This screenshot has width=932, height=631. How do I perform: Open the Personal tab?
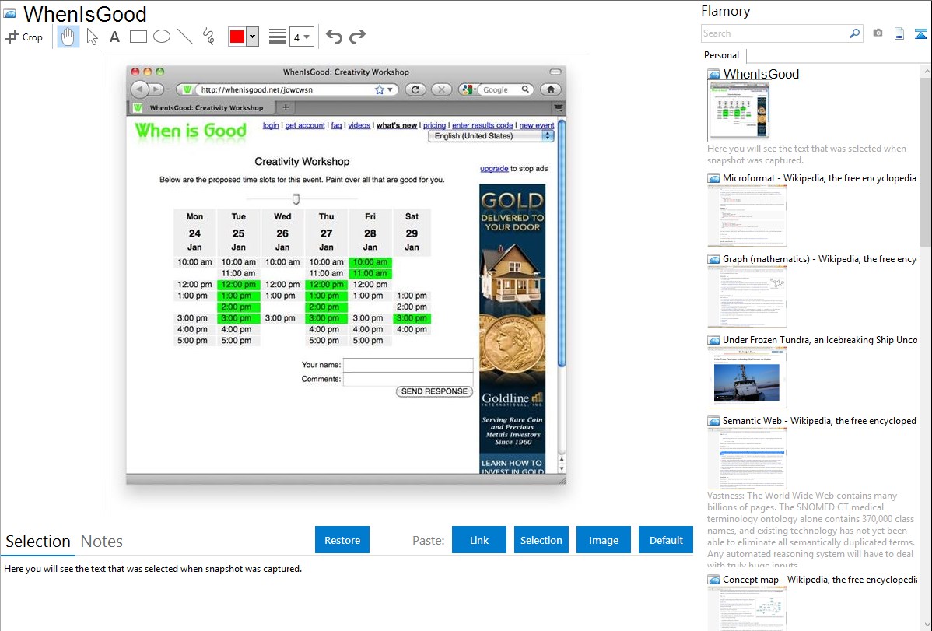click(721, 55)
